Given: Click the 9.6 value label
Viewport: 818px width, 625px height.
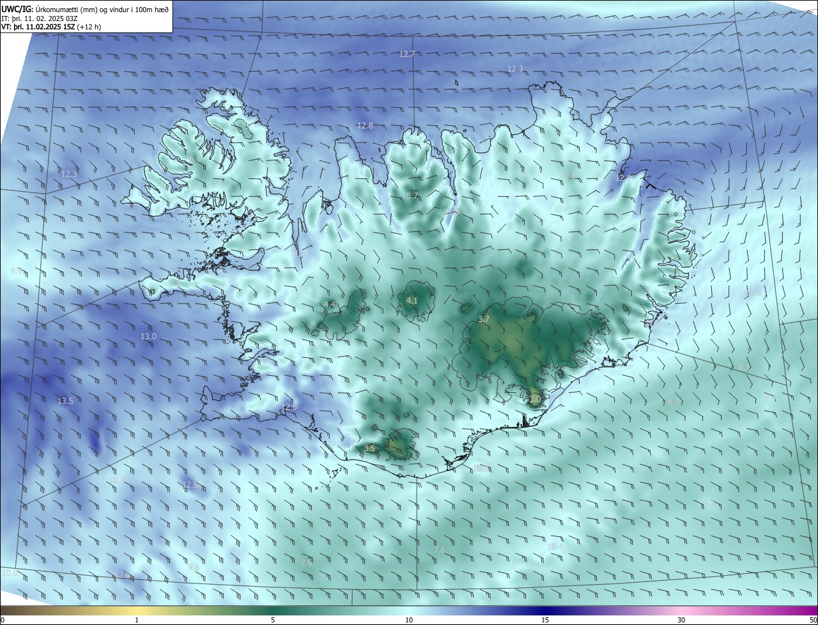Looking at the screenshot, I should 194,567.
